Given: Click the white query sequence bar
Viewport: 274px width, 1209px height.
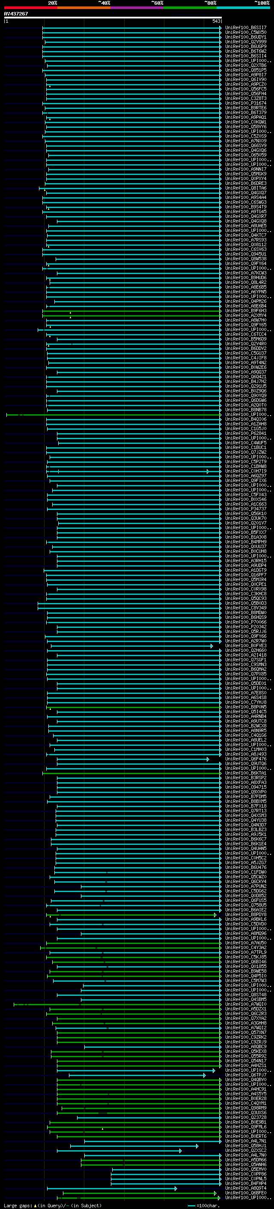Looking at the screenshot, I should tap(113, 18).
